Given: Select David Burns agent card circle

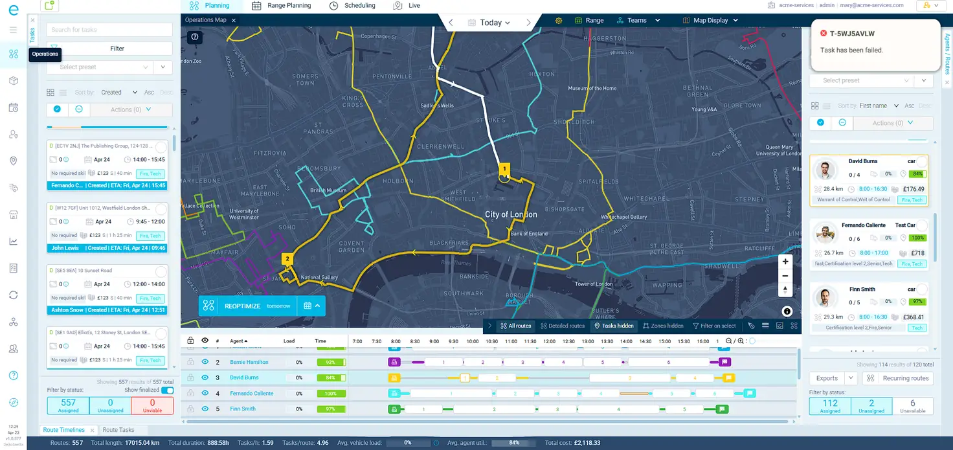Looking at the screenshot, I should click(921, 161).
